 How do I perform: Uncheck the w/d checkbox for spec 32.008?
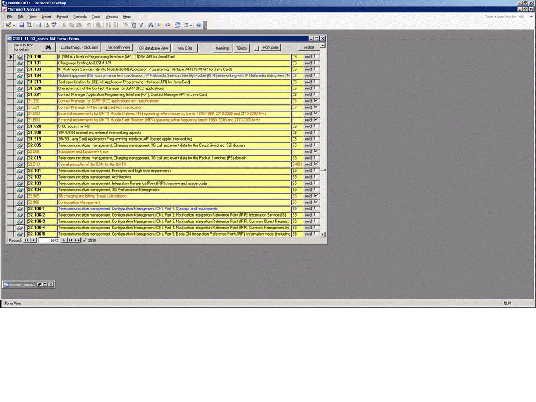[x=315, y=152]
